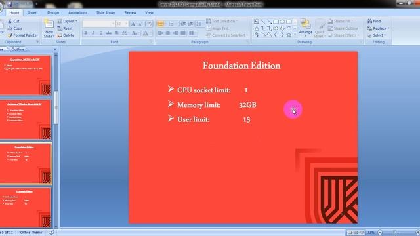Center the text
The width and height of the screenshot is (420, 236).
coord(168,33)
